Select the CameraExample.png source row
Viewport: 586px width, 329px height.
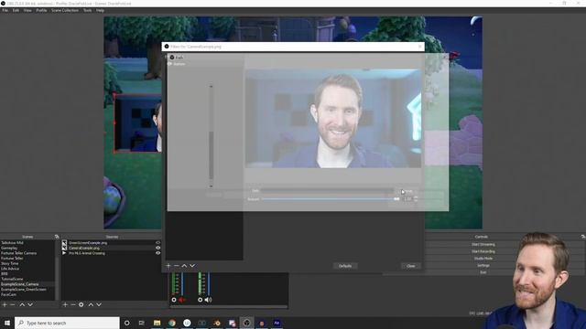(111, 248)
